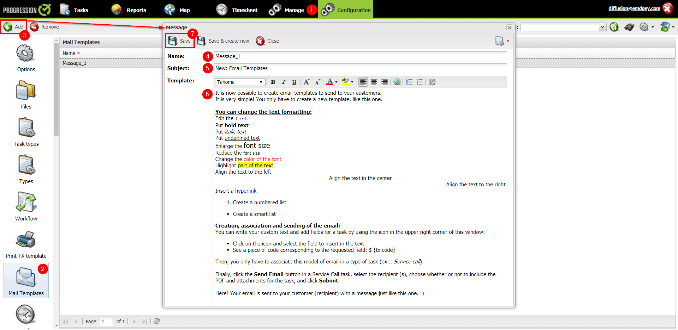The width and height of the screenshot is (678, 330).
Task: Open Task types in the sidebar
Action: tap(26, 132)
